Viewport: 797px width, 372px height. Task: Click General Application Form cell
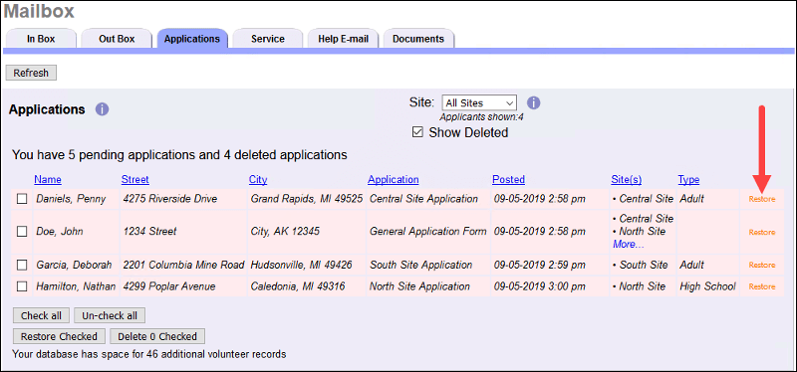pyautogui.click(x=428, y=232)
